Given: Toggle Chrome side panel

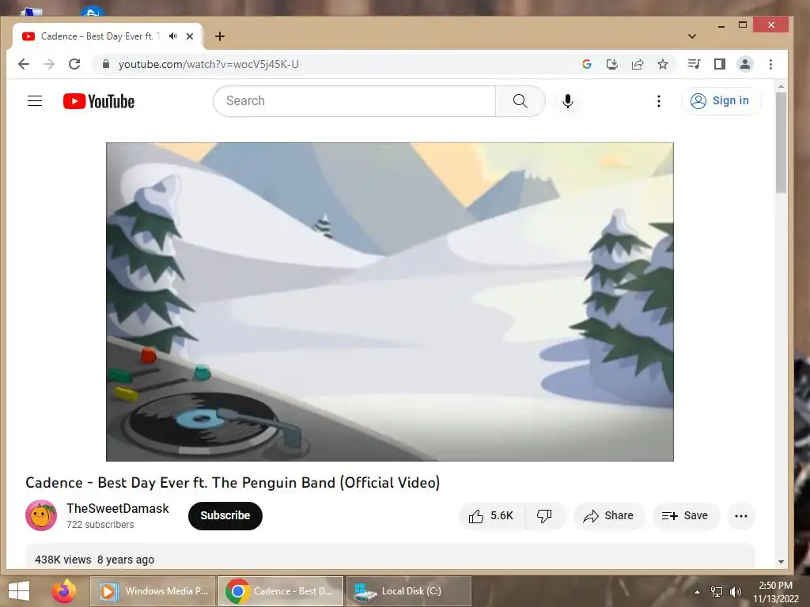Looking at the screenshot, I should 720,64.
